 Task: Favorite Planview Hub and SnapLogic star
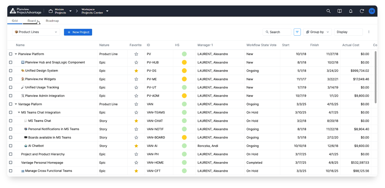(136, 63)
